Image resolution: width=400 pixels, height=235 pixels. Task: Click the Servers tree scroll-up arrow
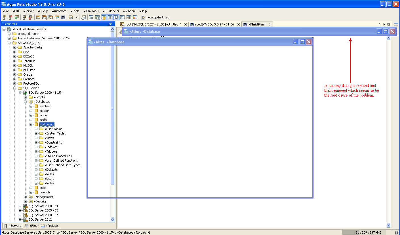tap(112, 29)
